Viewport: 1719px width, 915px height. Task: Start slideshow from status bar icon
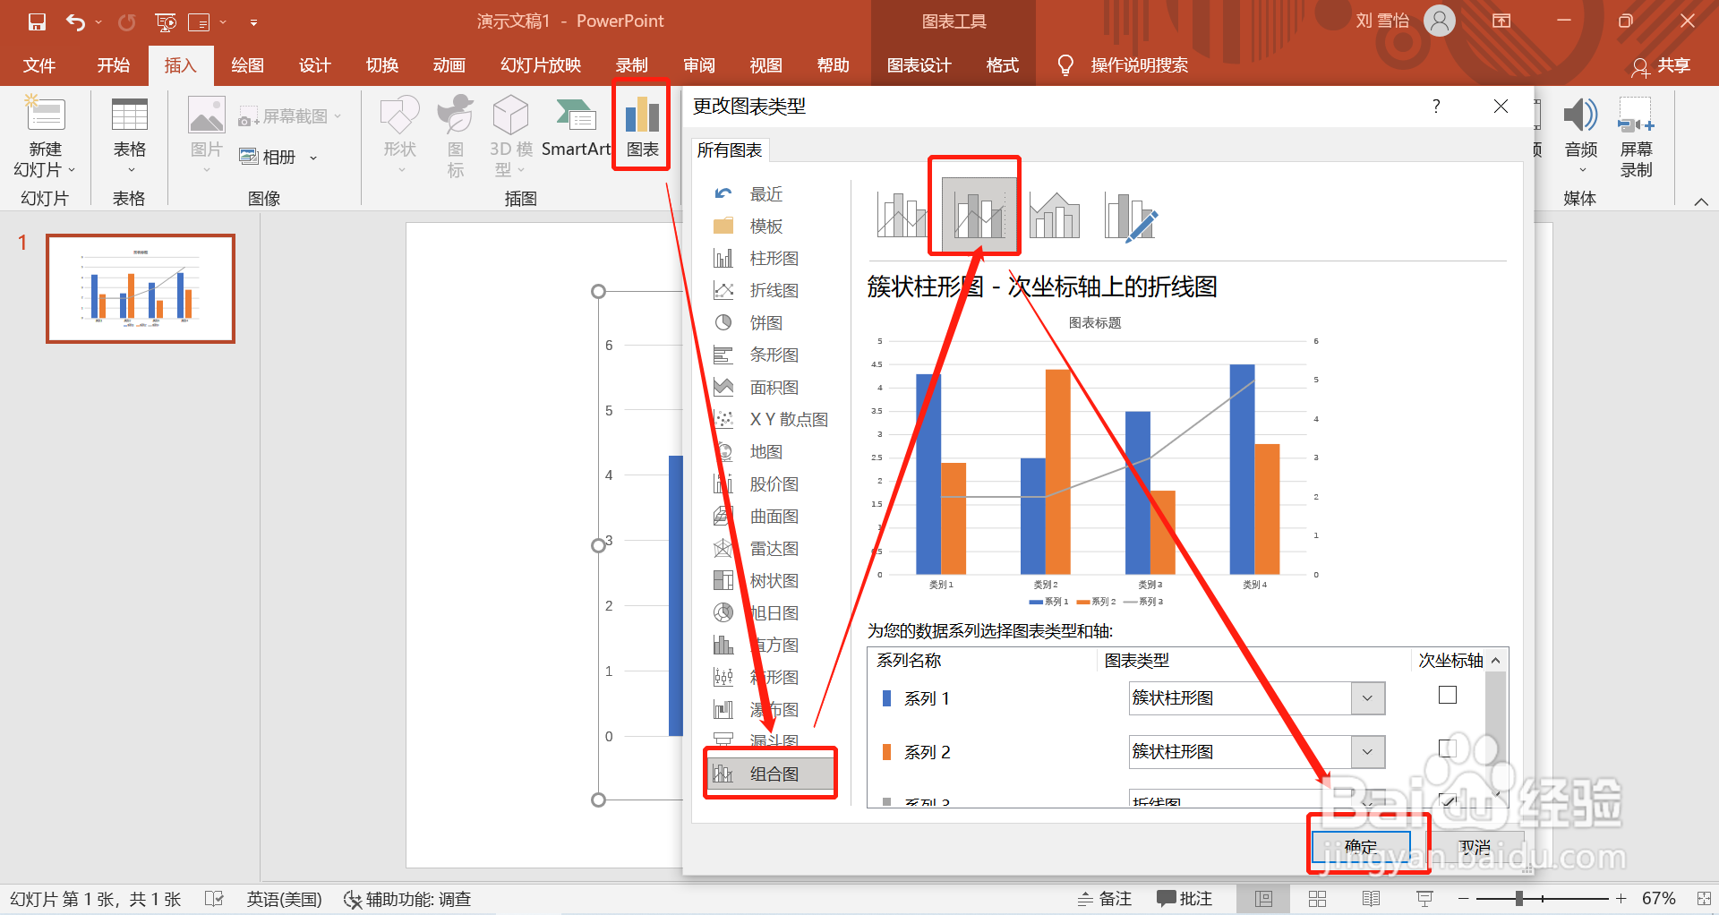pyautogui.click(x=1424, y=899)
